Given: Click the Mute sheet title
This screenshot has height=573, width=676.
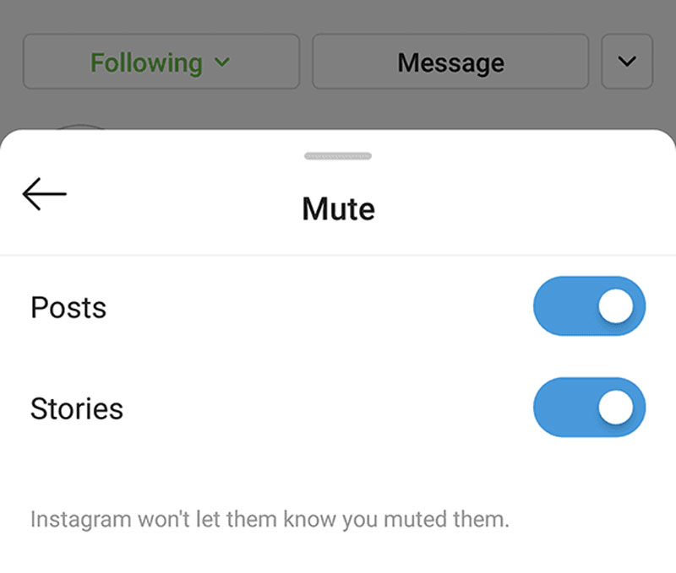Looking at the screenshot, I should (338, 208).
